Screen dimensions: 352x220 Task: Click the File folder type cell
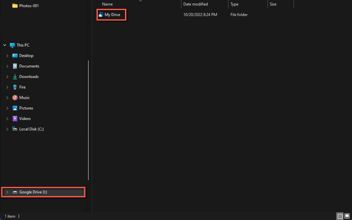coord(239,14)
